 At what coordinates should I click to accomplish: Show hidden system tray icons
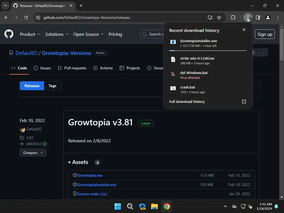[225, 206]
